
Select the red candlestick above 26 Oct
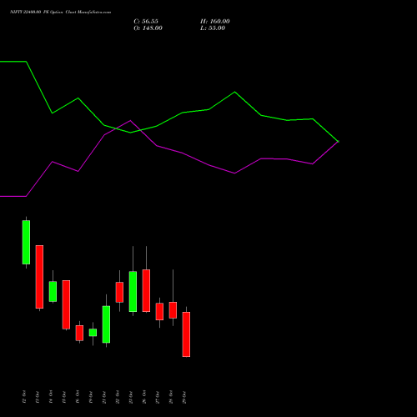[x=146, y=290]
